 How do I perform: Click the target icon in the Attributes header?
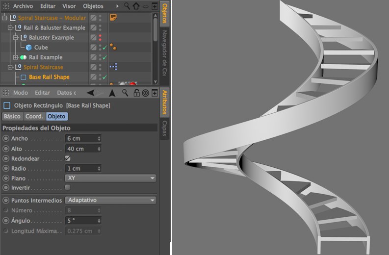(145, 93)
